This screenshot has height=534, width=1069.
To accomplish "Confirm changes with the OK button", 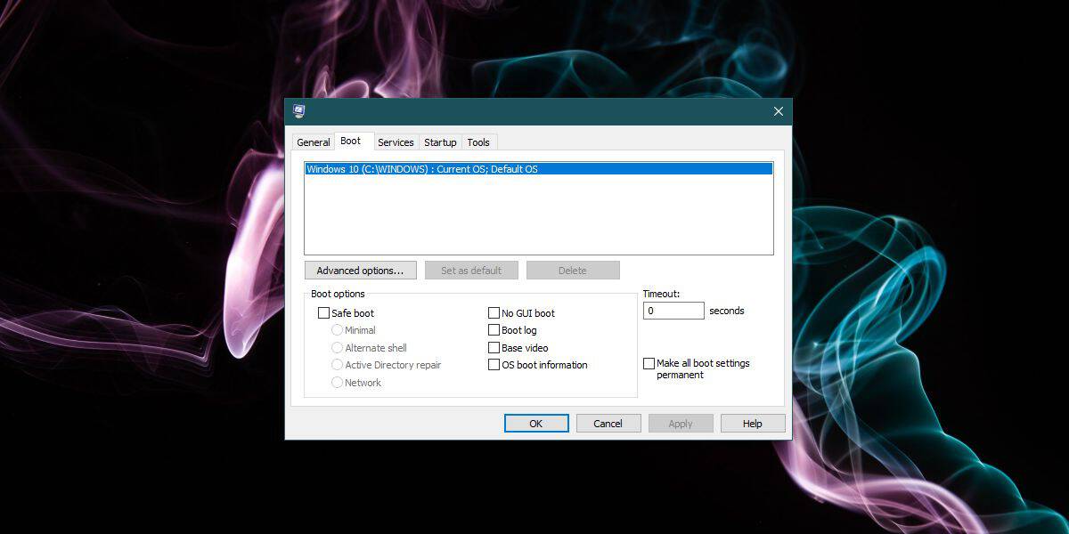I will (536, 424).
